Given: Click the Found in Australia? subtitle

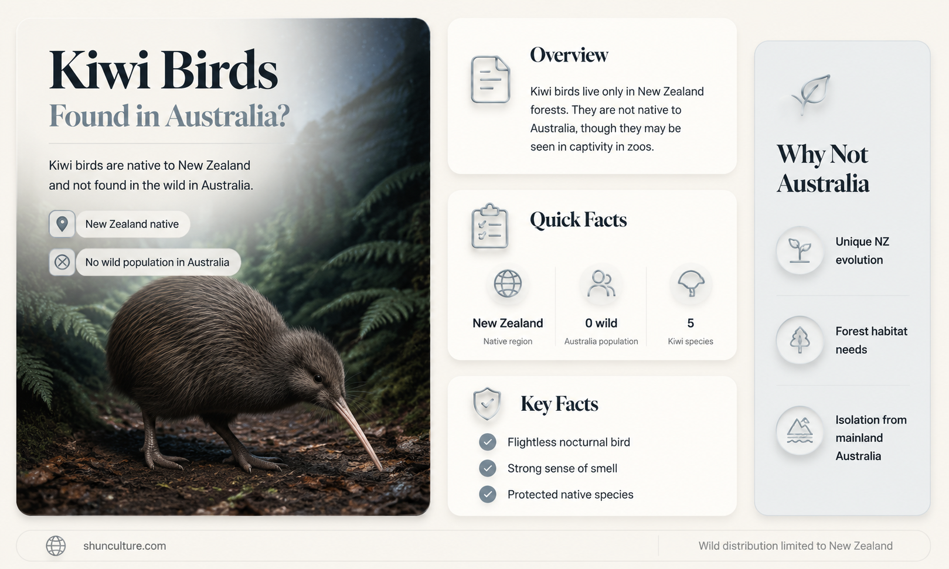Looking at the screenshot, I should tap(169, 115).
